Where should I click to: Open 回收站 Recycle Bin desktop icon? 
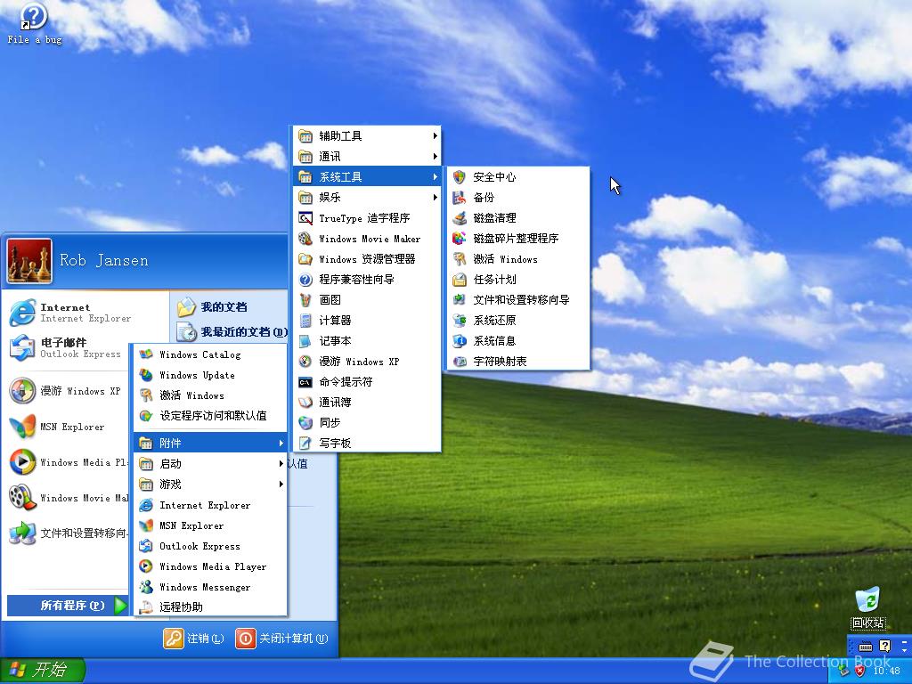[x=867, y=607]
